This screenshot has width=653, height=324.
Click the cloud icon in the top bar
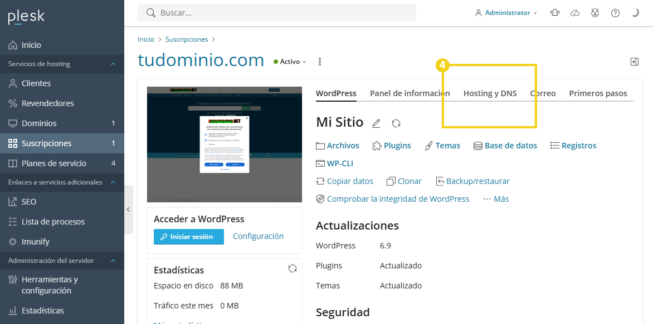tap(575, 12)
